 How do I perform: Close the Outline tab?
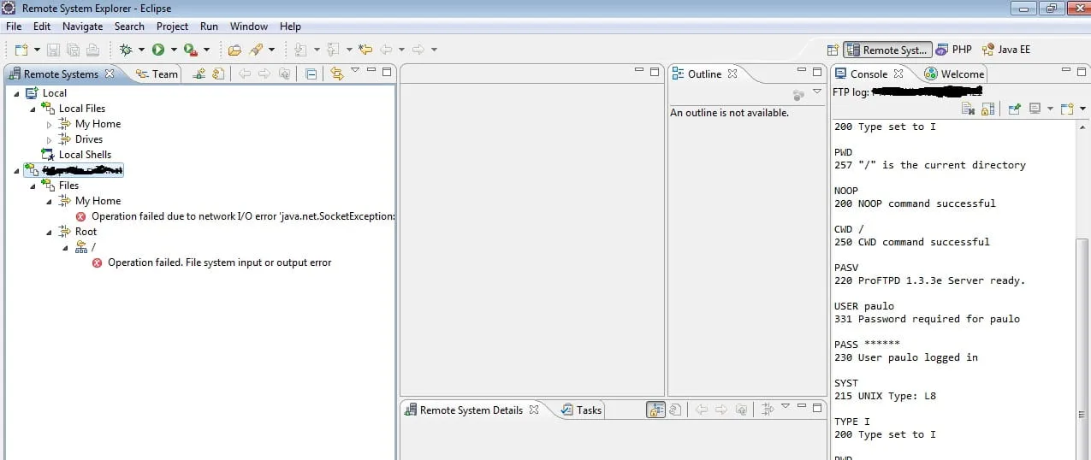[x=732, y=74]
